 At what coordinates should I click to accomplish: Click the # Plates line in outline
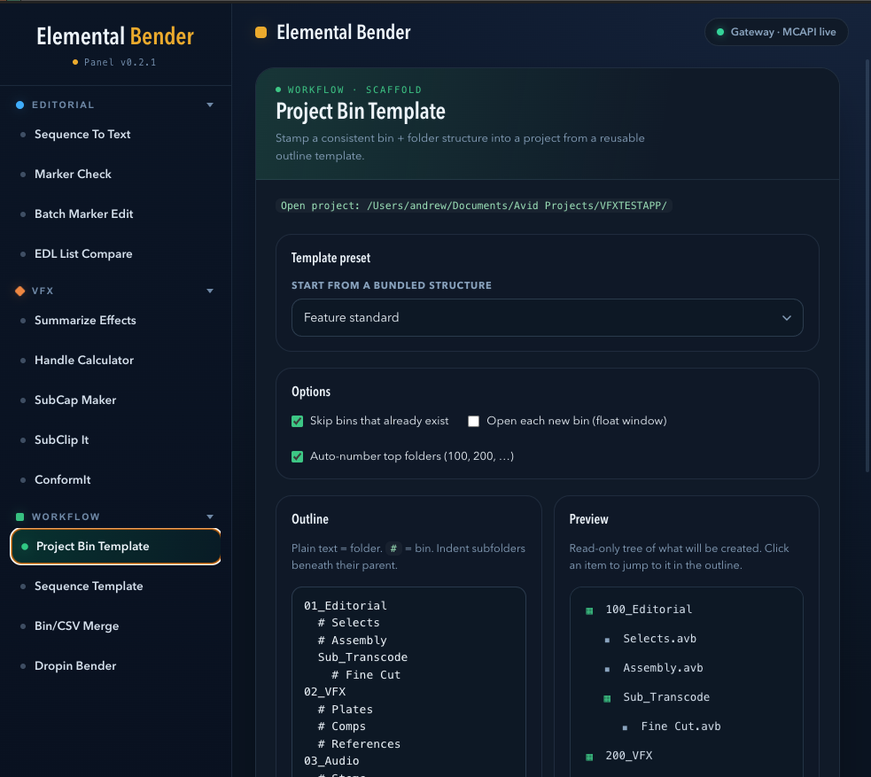tap(345, 710)
